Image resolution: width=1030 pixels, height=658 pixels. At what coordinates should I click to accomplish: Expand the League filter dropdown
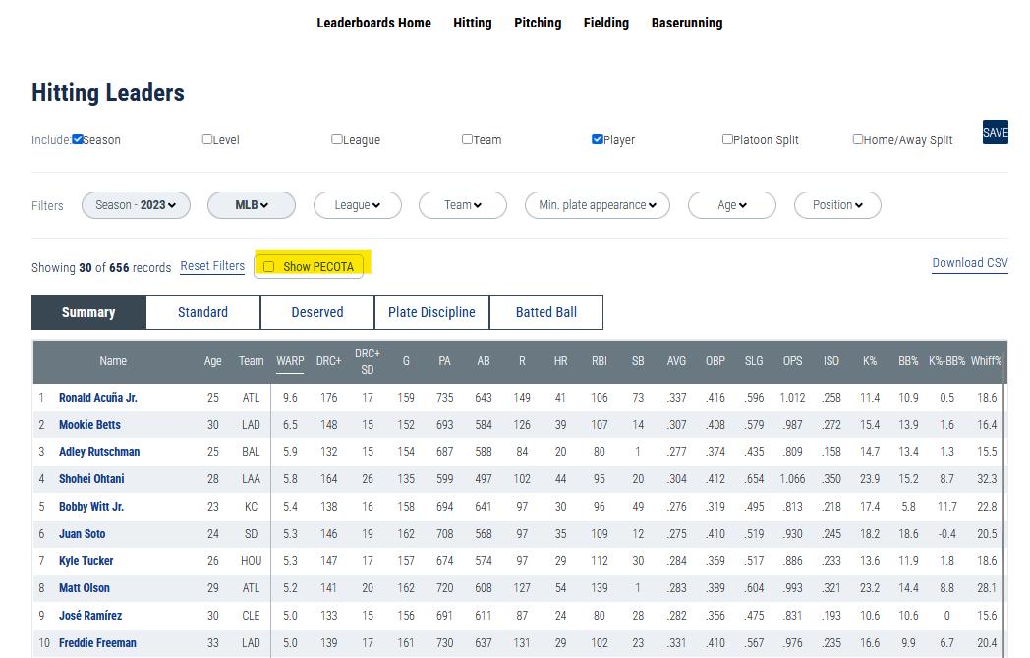[x=358, y=205]
